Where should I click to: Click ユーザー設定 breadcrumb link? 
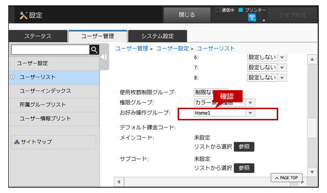tap(172, 49)
